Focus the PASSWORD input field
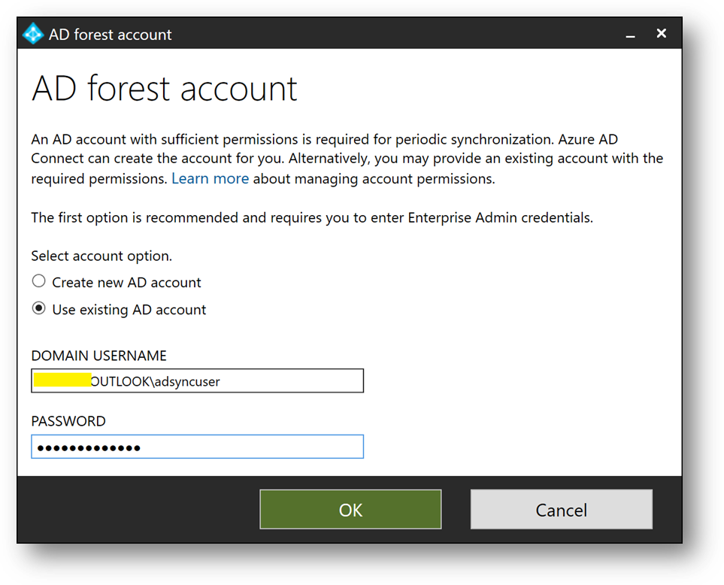Screen dimensions: 724x585 pyautogui.click(x=197, y=447)
